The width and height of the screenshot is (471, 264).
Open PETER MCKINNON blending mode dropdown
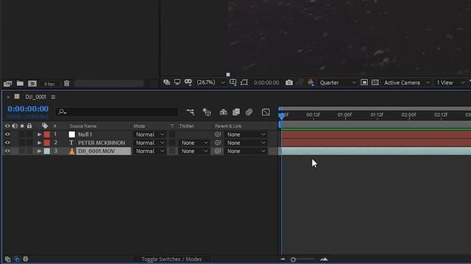(149, 143)
